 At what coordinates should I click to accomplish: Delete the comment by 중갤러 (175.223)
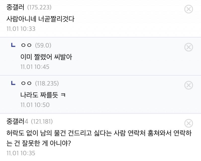(x=188, y=10)
